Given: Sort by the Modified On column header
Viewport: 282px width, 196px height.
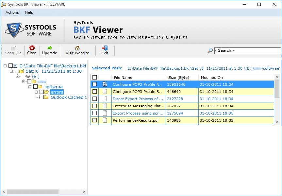Looking at the screenshot, I should 236,78.
